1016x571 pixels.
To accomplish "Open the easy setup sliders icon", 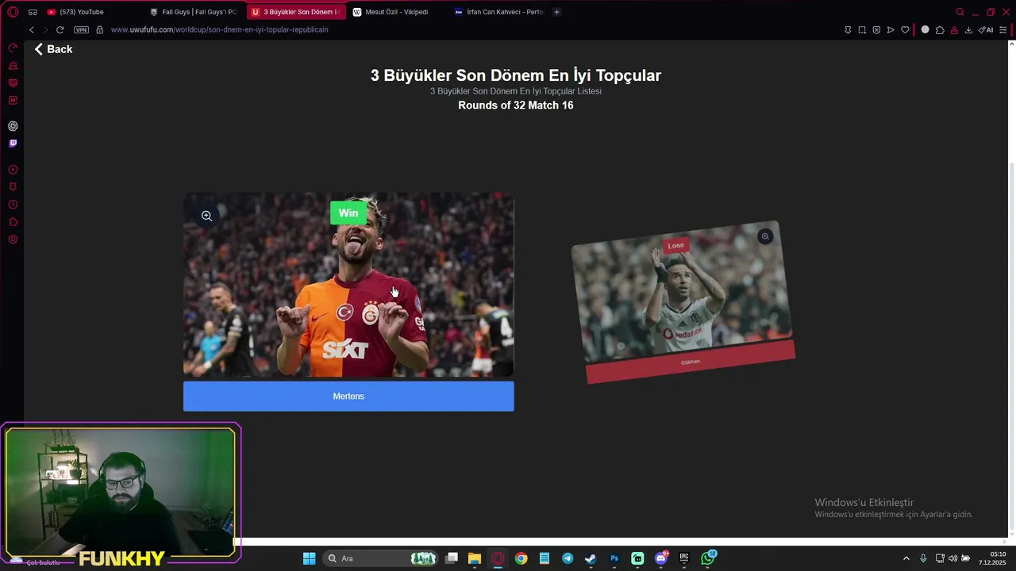I will coord(1003,29).
